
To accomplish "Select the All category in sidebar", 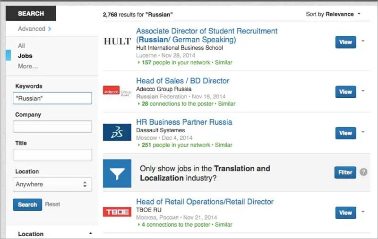I will pyautogui.click(x=22, y=46).
